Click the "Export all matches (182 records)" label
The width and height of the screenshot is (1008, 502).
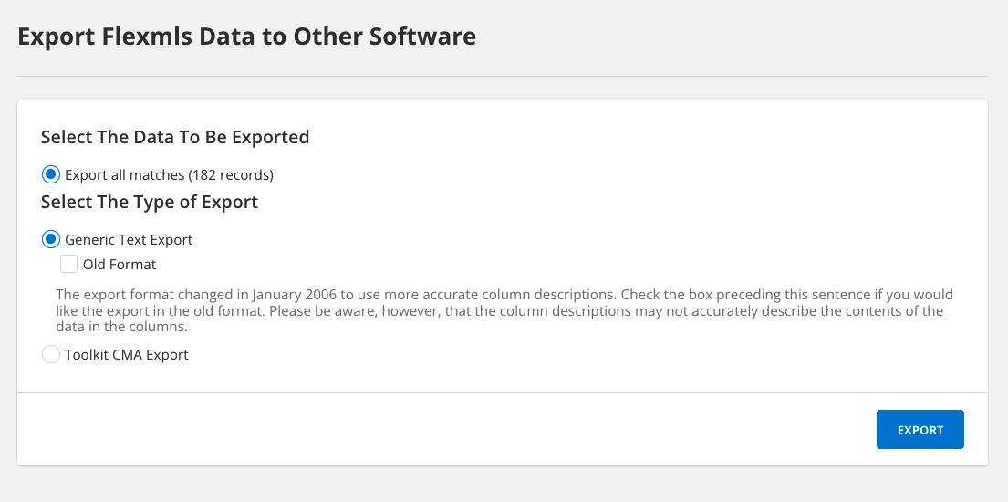pos(169,174)
